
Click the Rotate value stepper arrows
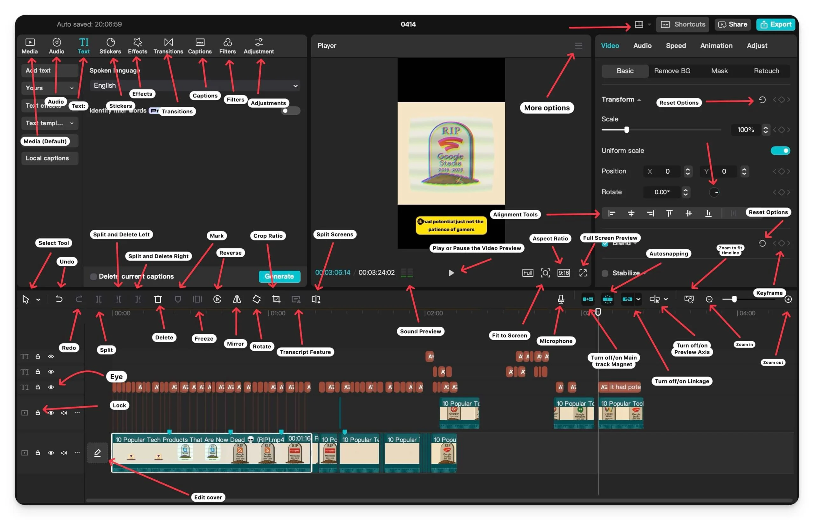[685, 192]
